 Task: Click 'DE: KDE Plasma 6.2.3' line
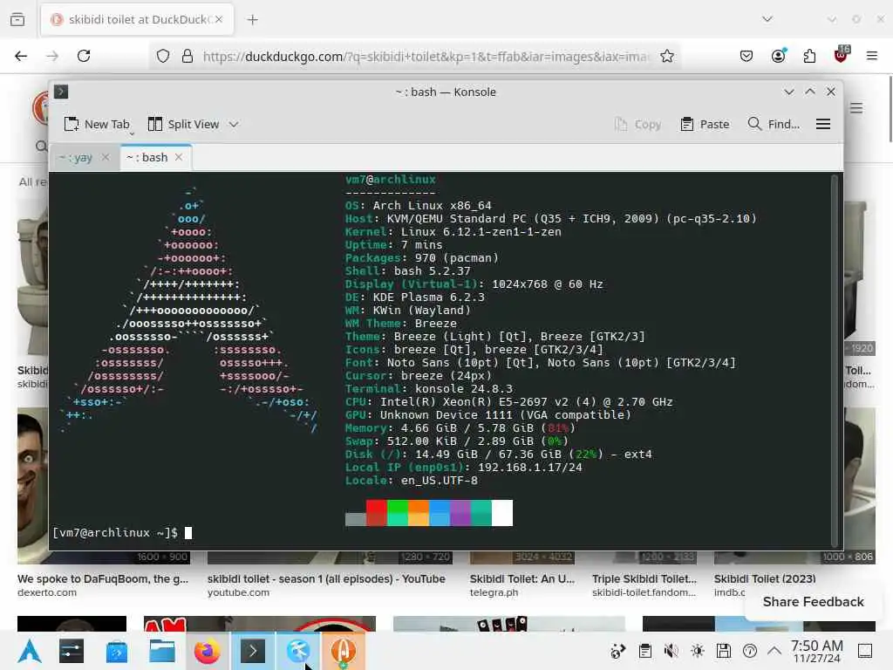pyautogui.click(x=414, y=297)
